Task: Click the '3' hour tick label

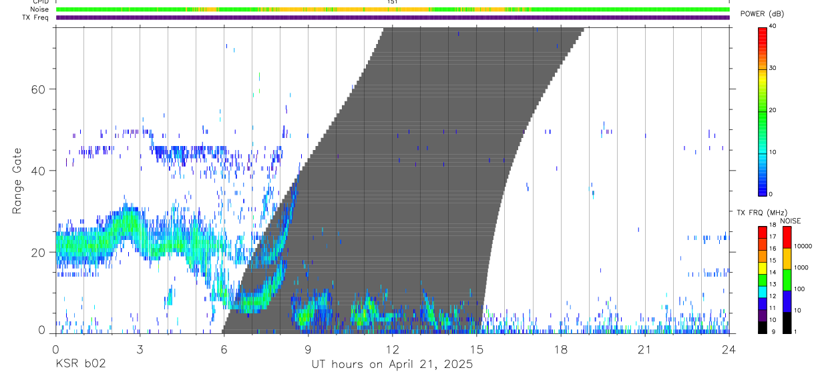Action: [140, 348]
